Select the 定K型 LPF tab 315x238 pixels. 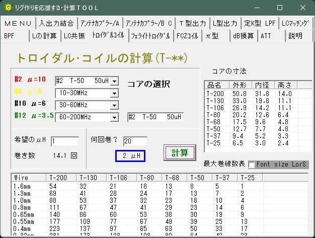[260, 23]
